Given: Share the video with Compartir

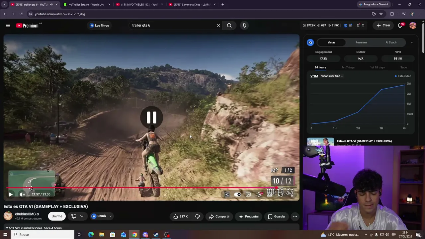Looking at the screenshot, I should 219,216.
